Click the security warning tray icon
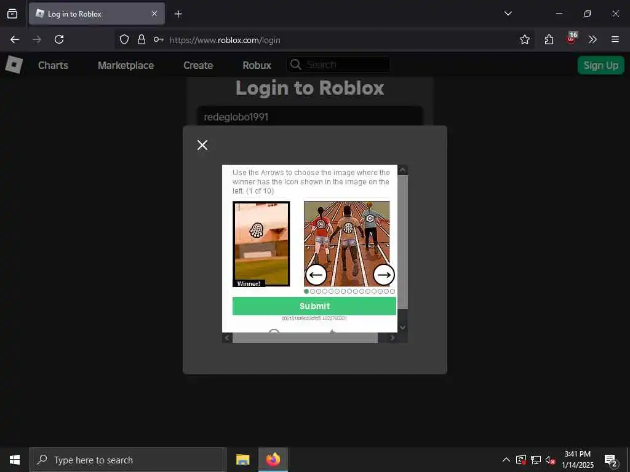Image resolution: width=630 pixels, height=472 pixels. [521, 460]
